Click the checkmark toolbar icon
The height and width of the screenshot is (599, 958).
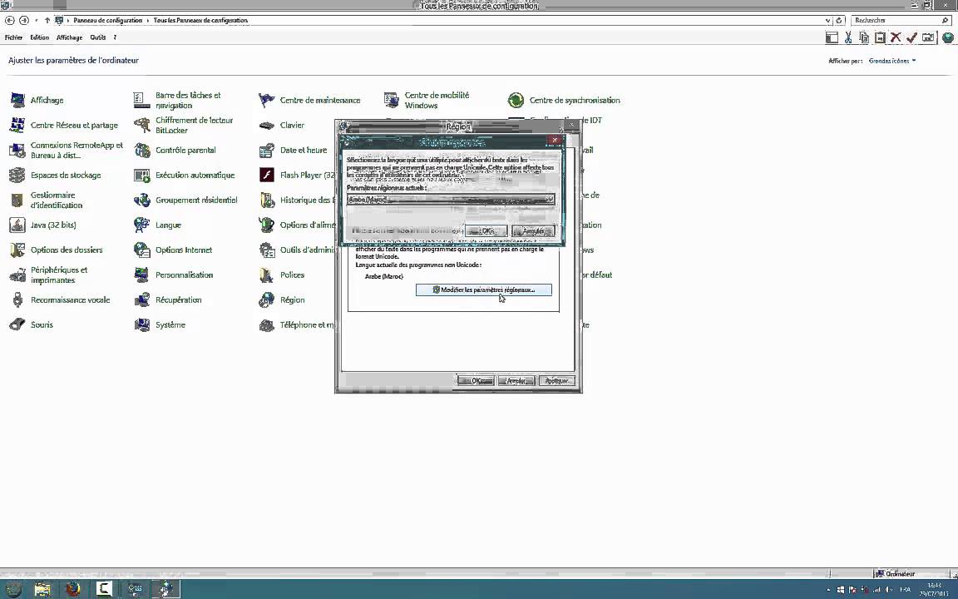911,38
